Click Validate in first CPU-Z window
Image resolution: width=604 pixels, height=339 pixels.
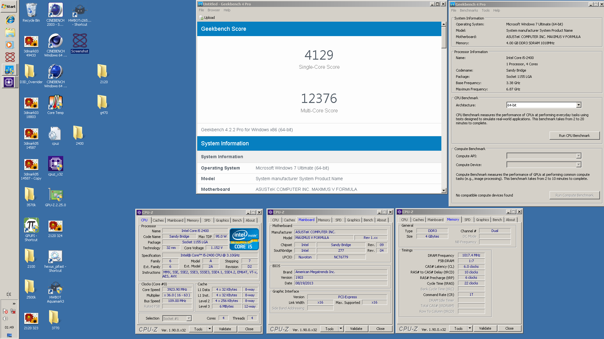point(225,329)
